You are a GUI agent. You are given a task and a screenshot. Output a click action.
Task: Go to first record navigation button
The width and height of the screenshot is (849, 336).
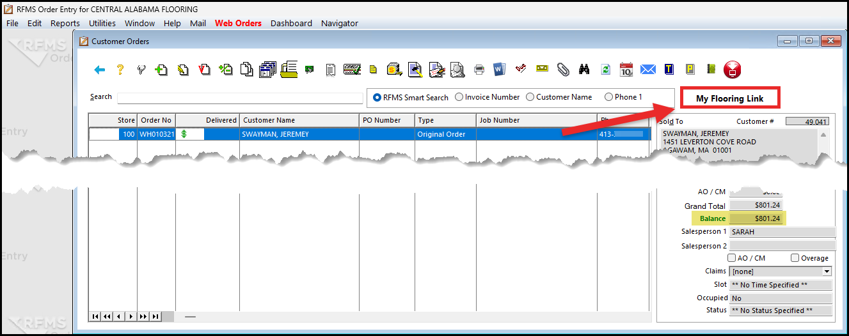coord(95,316)
